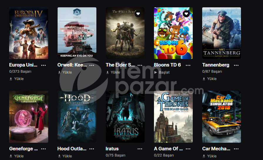
Task: Click Başlat to launch Bloons TD 6
Action: pyautogui.click(x=162, y=72)
